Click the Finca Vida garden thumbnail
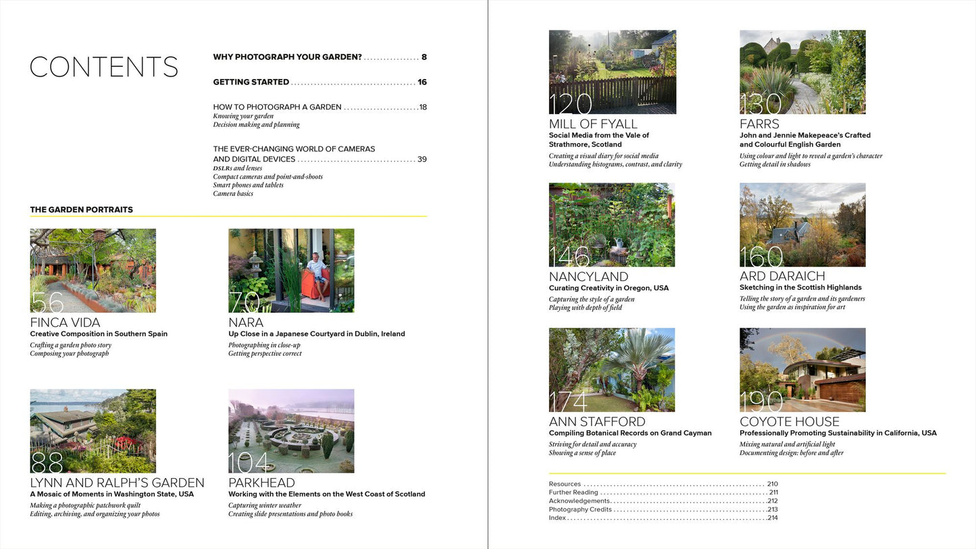The image size is (976, 549). (93, 270)
